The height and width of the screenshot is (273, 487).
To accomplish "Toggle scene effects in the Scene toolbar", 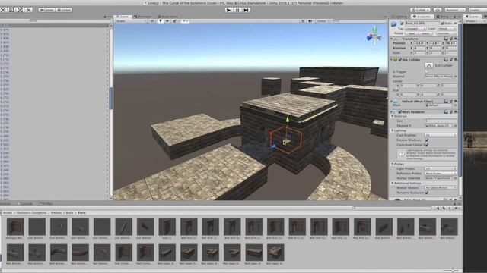I will coord(174,21).
